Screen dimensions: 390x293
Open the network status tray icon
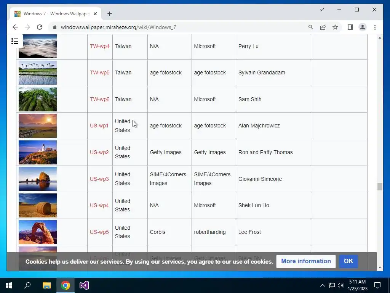[332, 285]
